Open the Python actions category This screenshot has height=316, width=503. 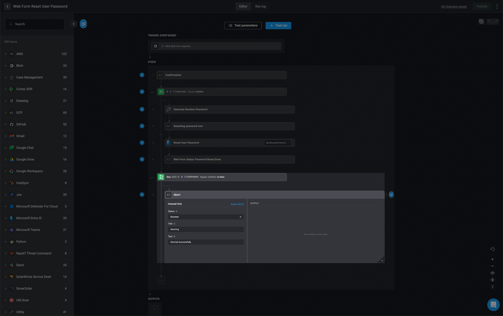[x=37, y=242]
